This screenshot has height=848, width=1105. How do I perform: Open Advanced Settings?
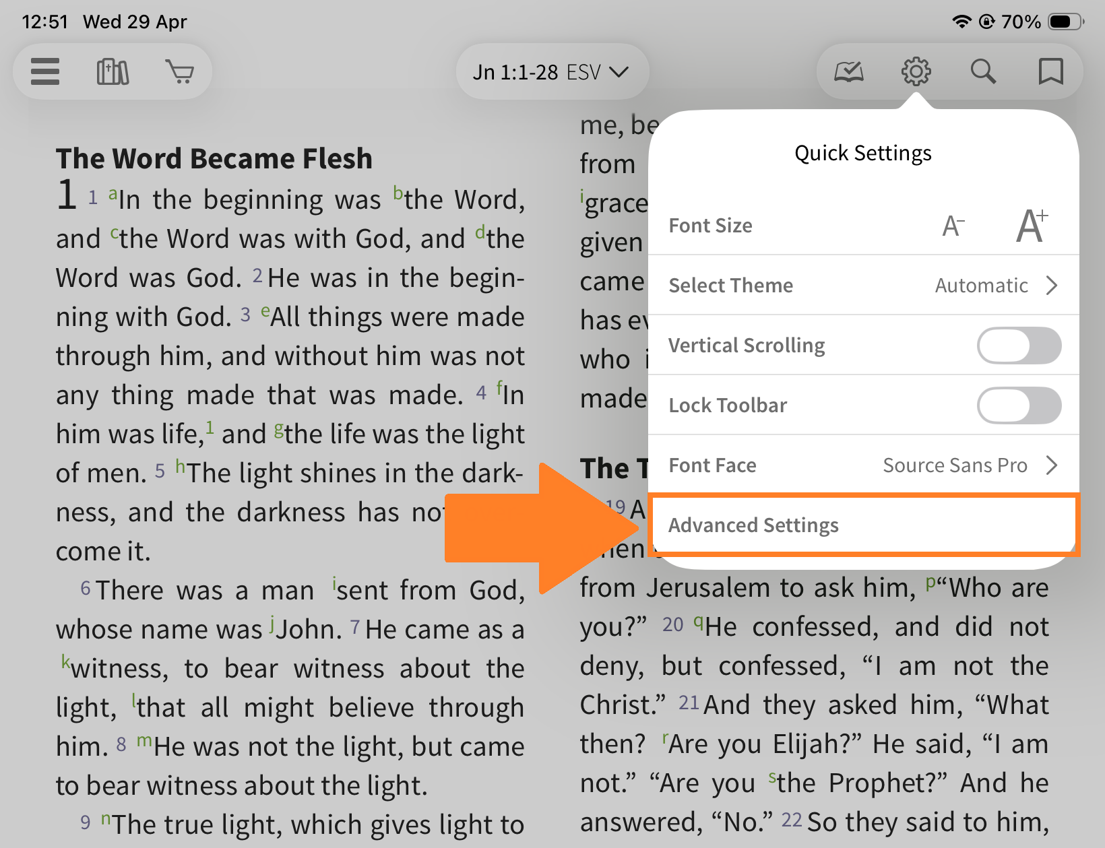coord(753,525)
